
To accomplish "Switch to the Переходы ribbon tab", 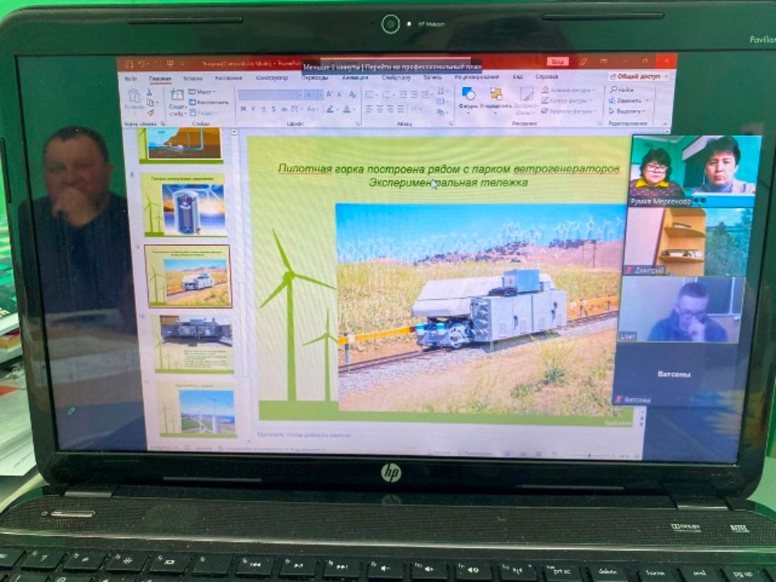I will tap(314, 78).
